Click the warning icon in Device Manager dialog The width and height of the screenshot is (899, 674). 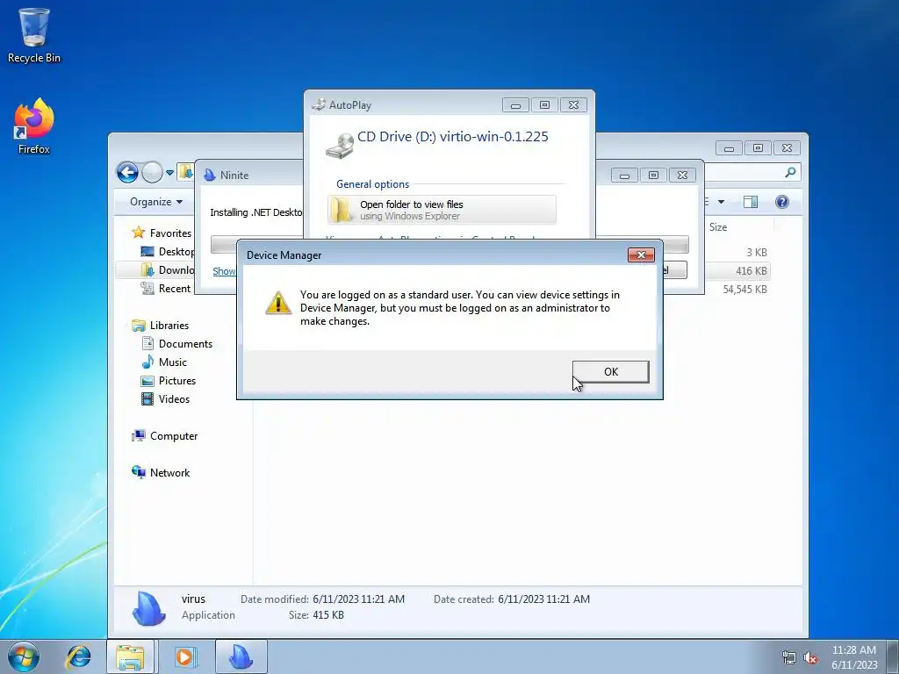pyautogui.click(x=278, y=303)
